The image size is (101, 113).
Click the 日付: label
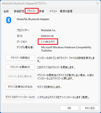tap(20, 36)
